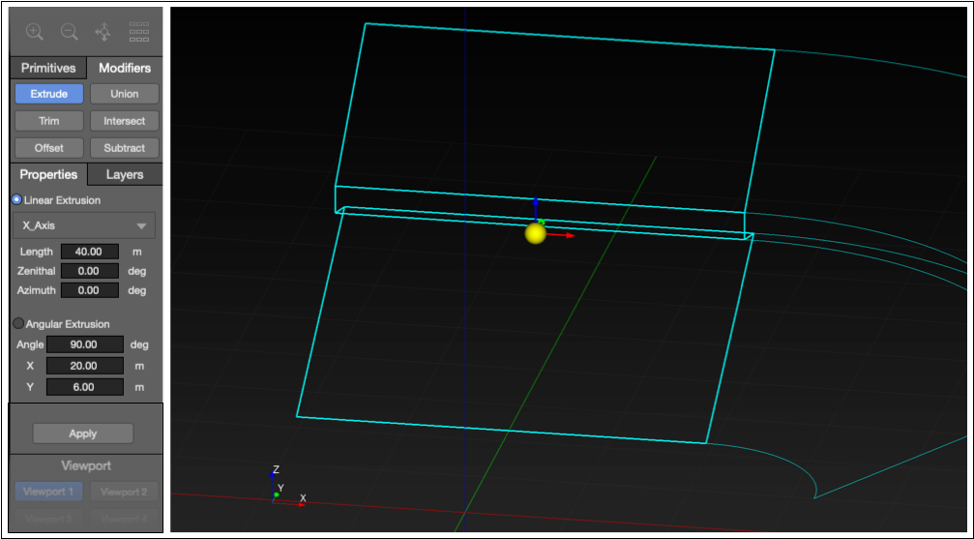Toggle the grid view icon
The height and width of the screenshot is (539, 974).
[138, 32]
